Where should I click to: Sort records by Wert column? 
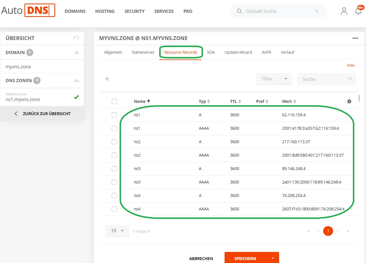point(289,101)
